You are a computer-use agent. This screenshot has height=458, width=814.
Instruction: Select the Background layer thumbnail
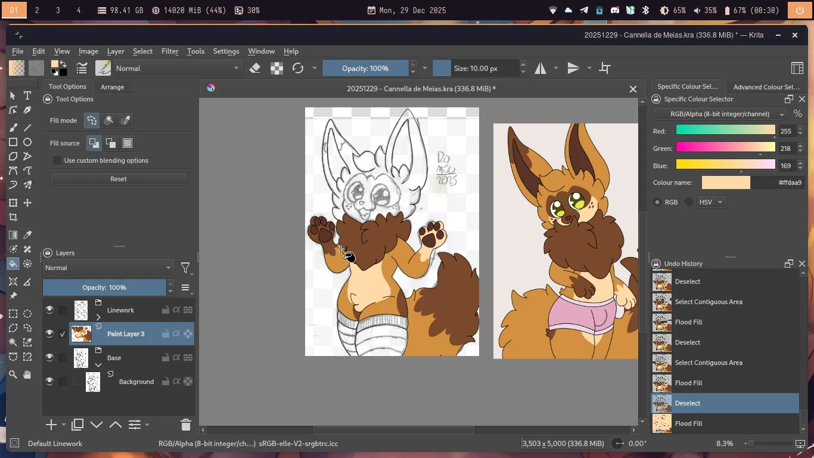(x=93, y=382)
